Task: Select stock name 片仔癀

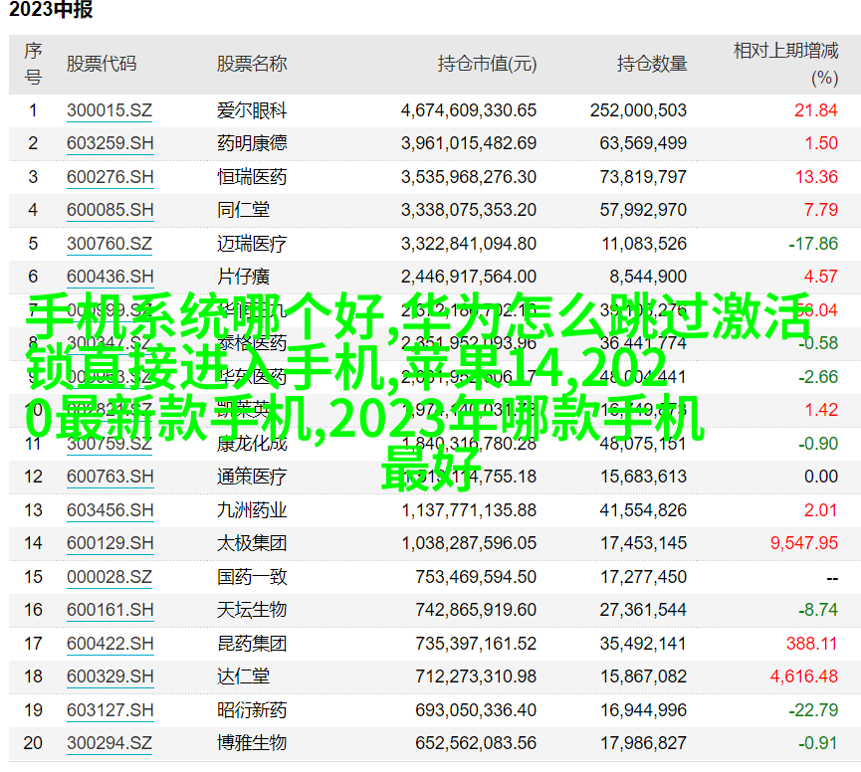Action: [x=243, y=277]
